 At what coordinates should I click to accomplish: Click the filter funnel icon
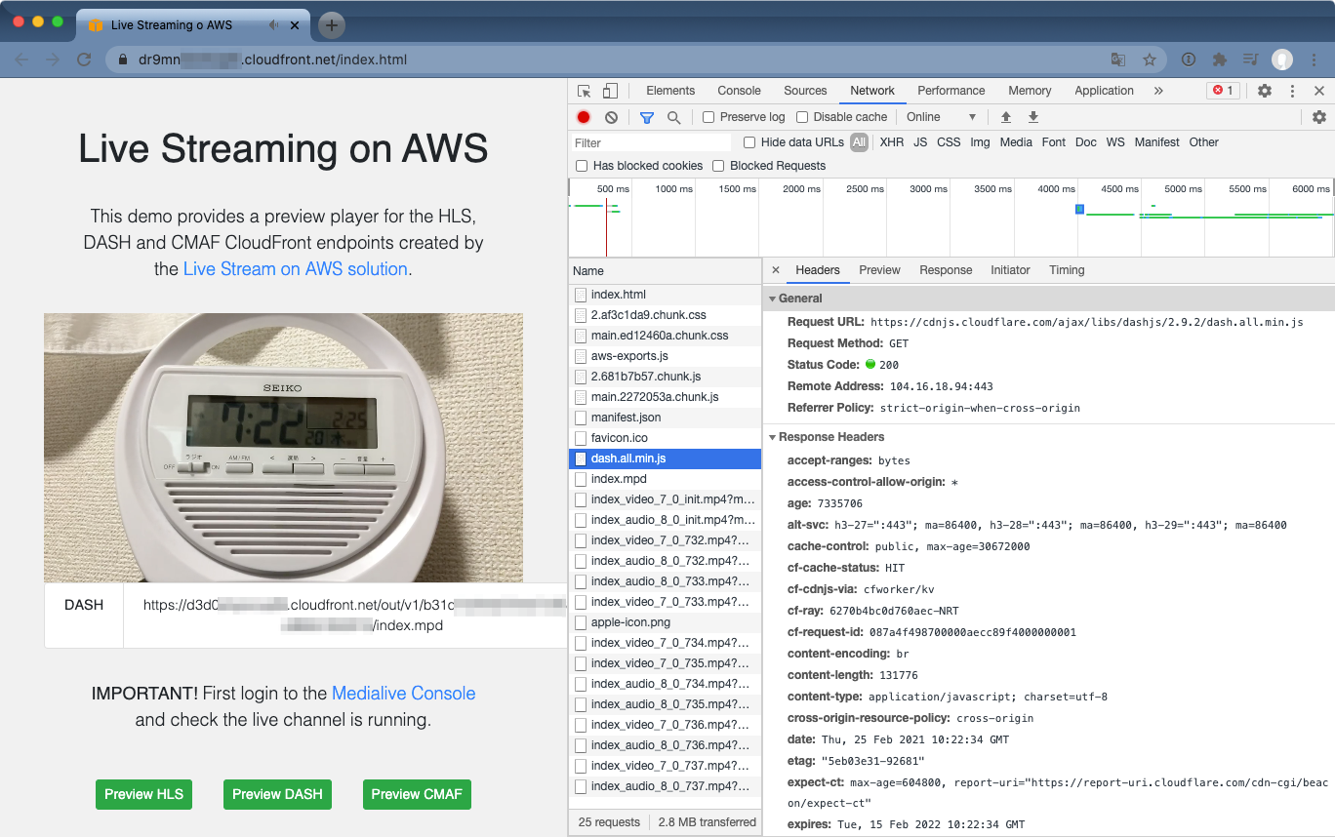[646, 117]
